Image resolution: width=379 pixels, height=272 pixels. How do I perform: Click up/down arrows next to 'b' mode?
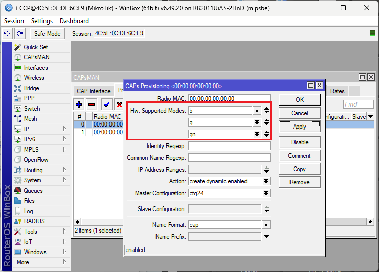click(x=266, y=110)
